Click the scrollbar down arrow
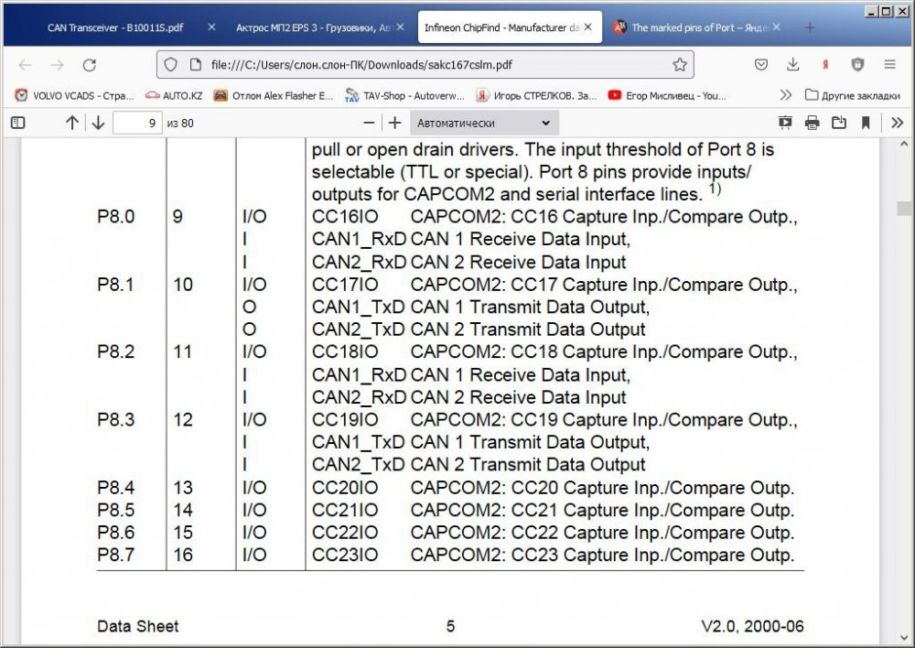This screenshot has height=648, width=915. [904, 637]
